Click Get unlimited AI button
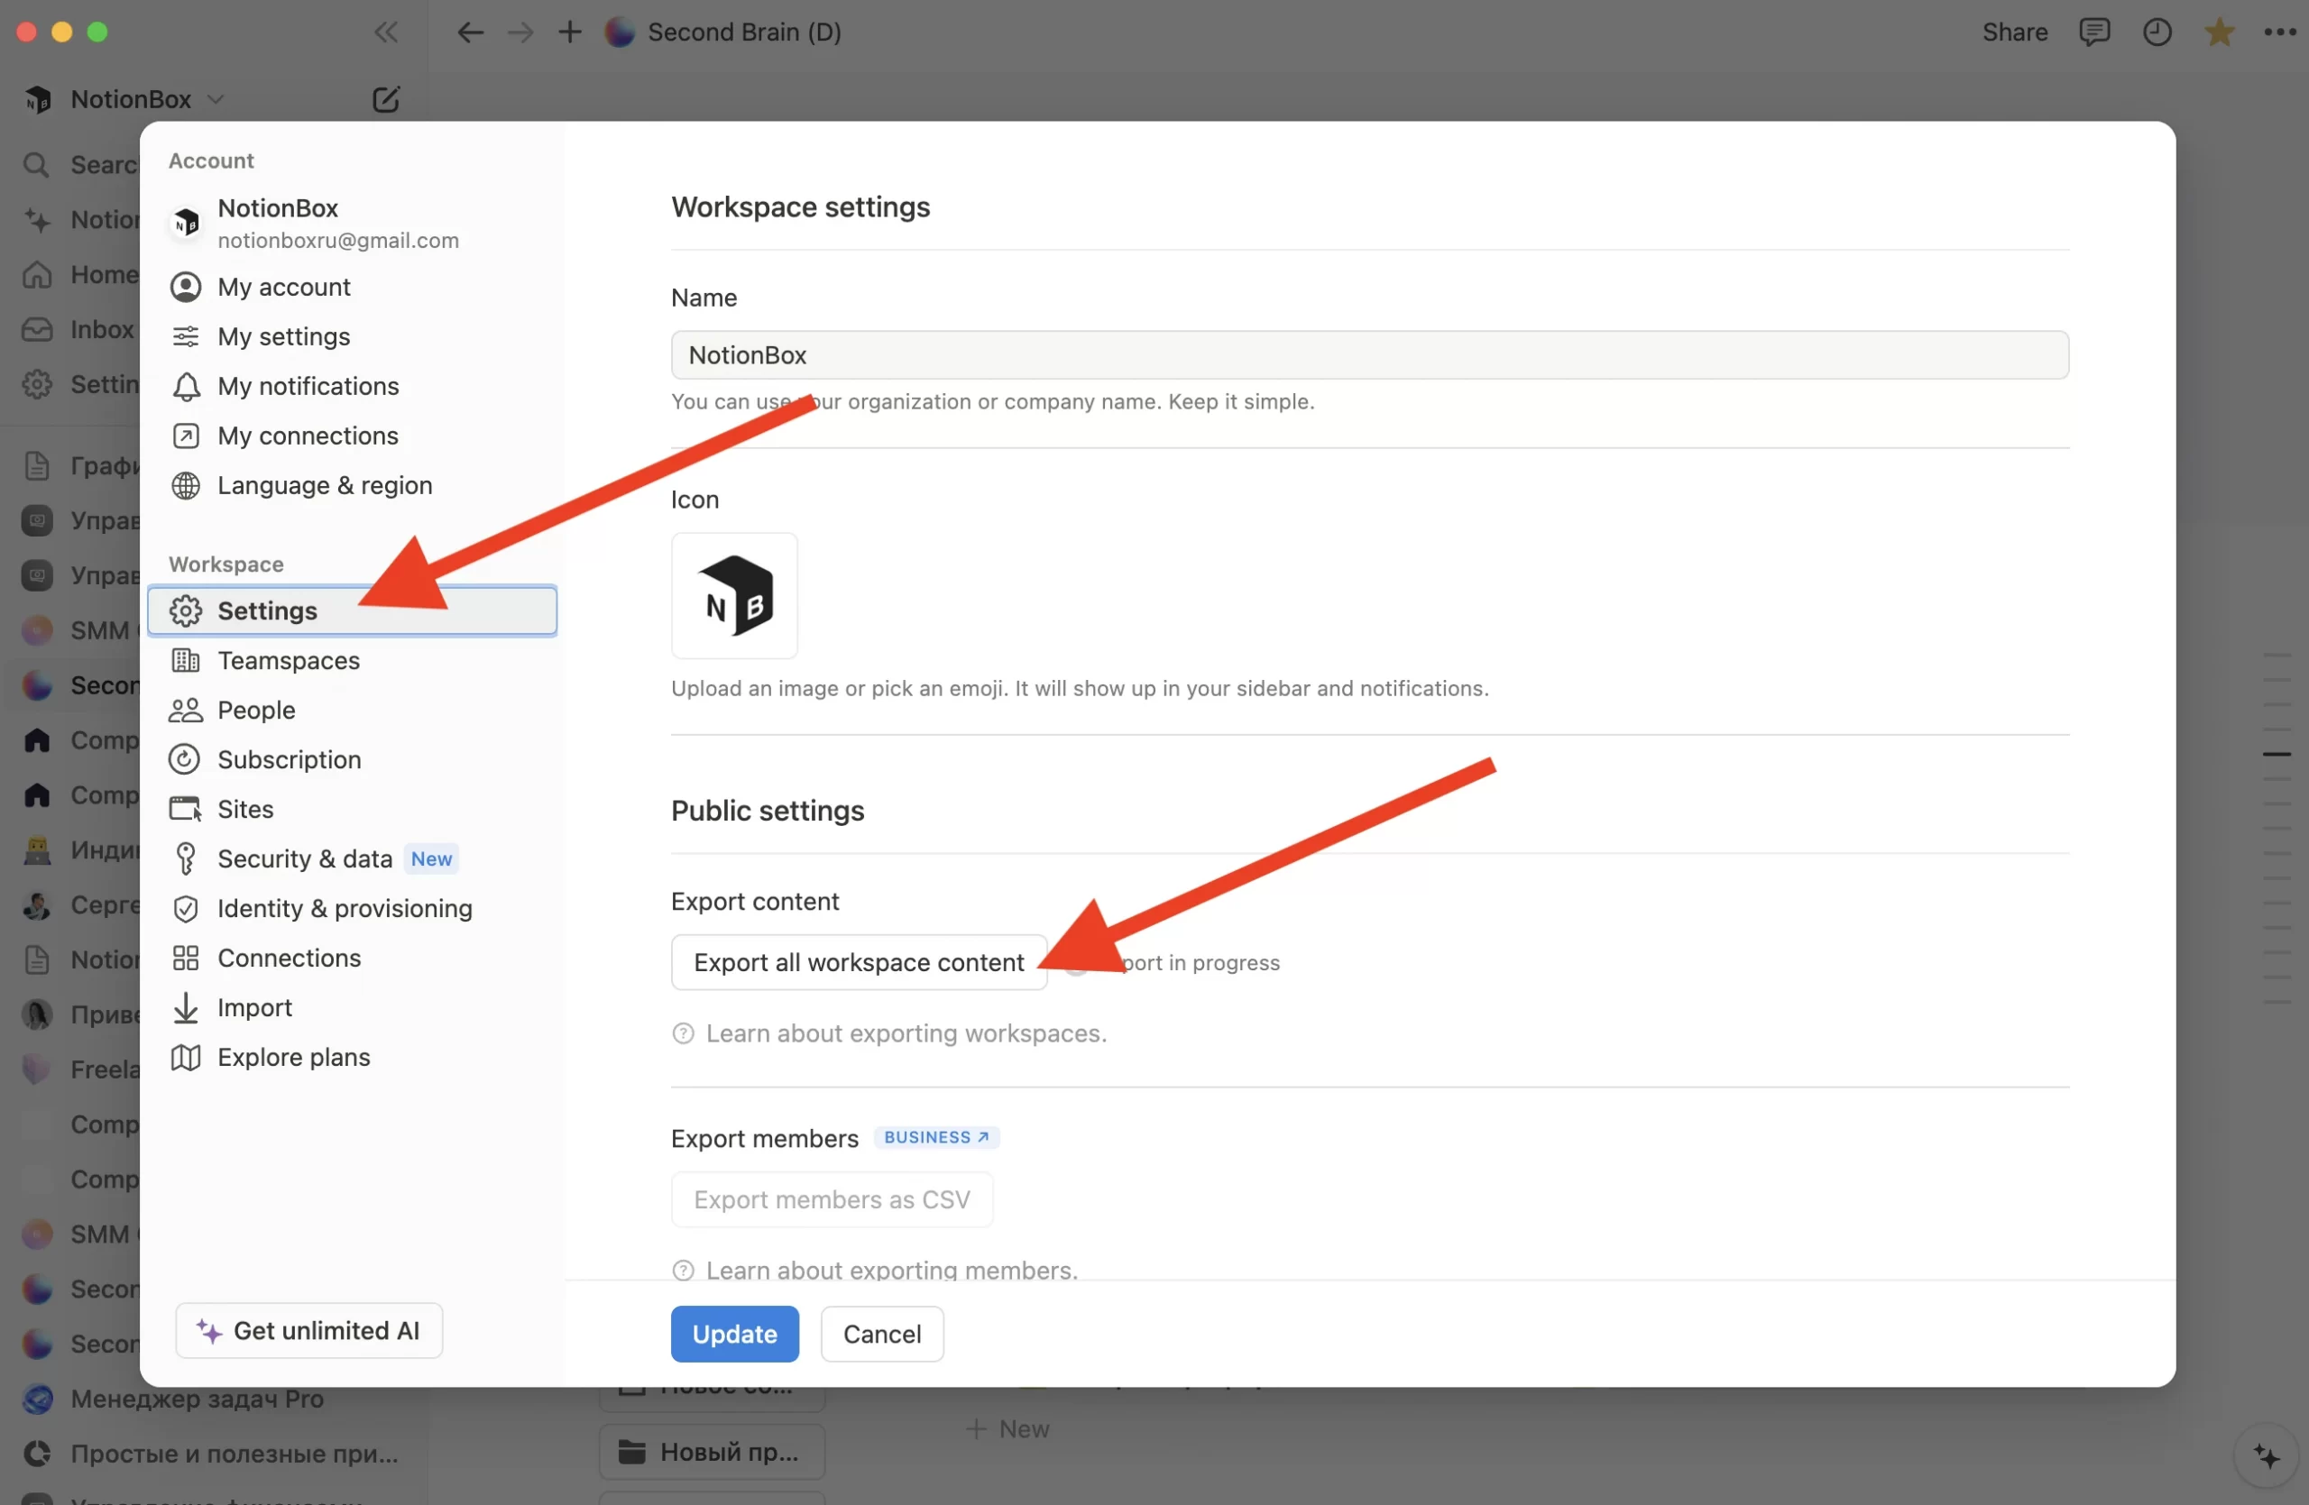The image size is (2309, 1505). click(308, 1330)
